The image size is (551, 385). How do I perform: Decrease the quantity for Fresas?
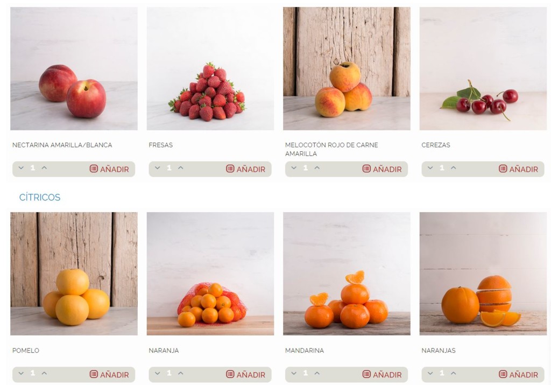tap(158, 168)
